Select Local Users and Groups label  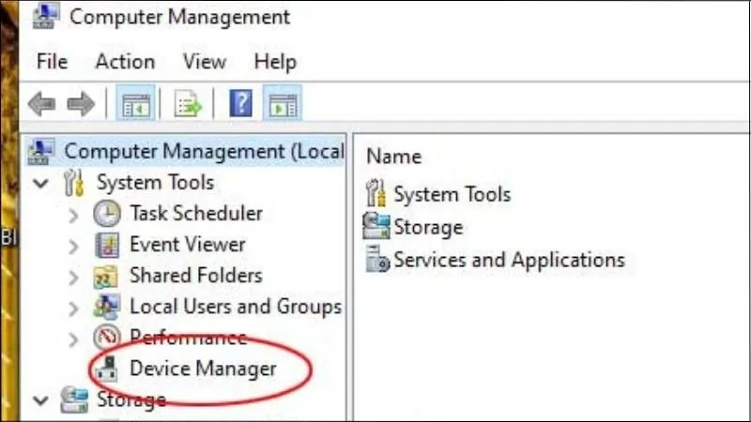(x=237, y=307)
